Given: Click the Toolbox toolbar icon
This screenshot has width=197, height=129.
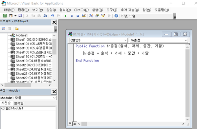Looking at the screenshot, I should tap(109, 16).
